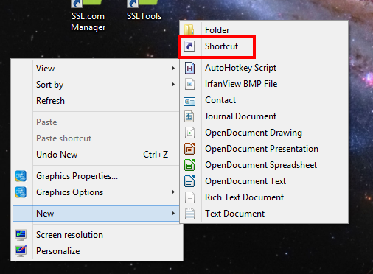
Task: Expand the View submenu arrow
Action: tap(173, 68)
